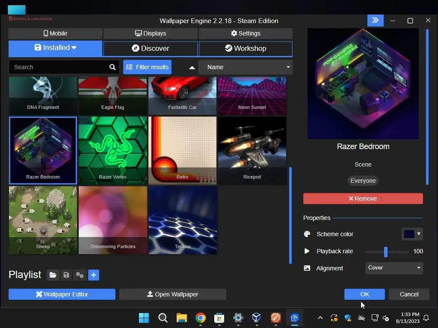
Task: Open the Settings tab
Action: 246,33
